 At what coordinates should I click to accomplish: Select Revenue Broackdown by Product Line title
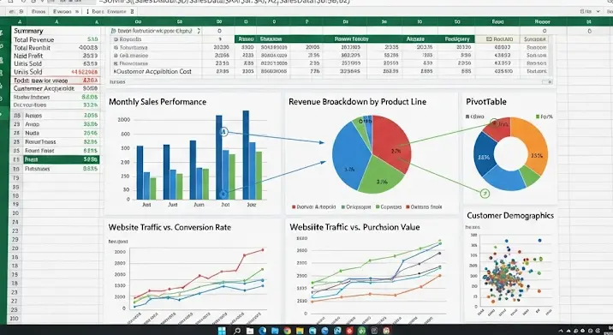[x=357, y=102]
